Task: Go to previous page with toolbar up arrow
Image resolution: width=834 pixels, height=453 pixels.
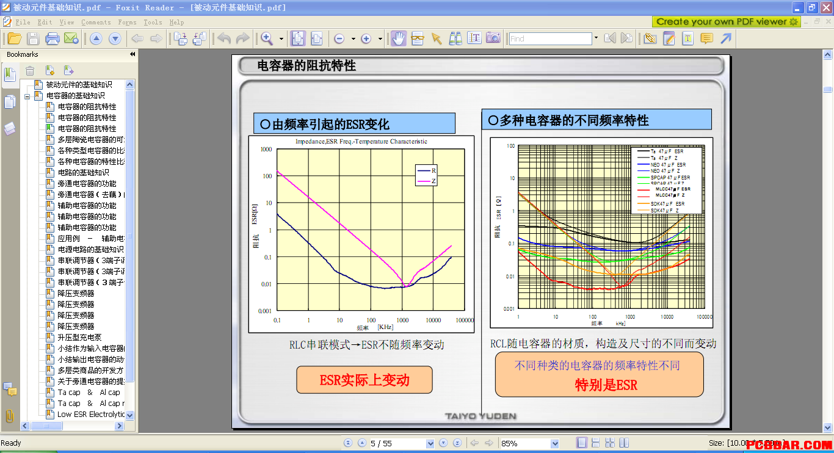Action: click(x=96, y=38)
